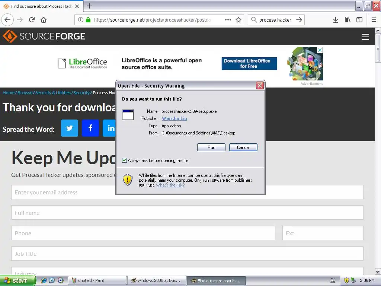The height and width of the screenshot is (286, 381).
Task: Switch to windows 2000 at Duc taskbar button
Action: pyautogui.click(x=157, y=280)
